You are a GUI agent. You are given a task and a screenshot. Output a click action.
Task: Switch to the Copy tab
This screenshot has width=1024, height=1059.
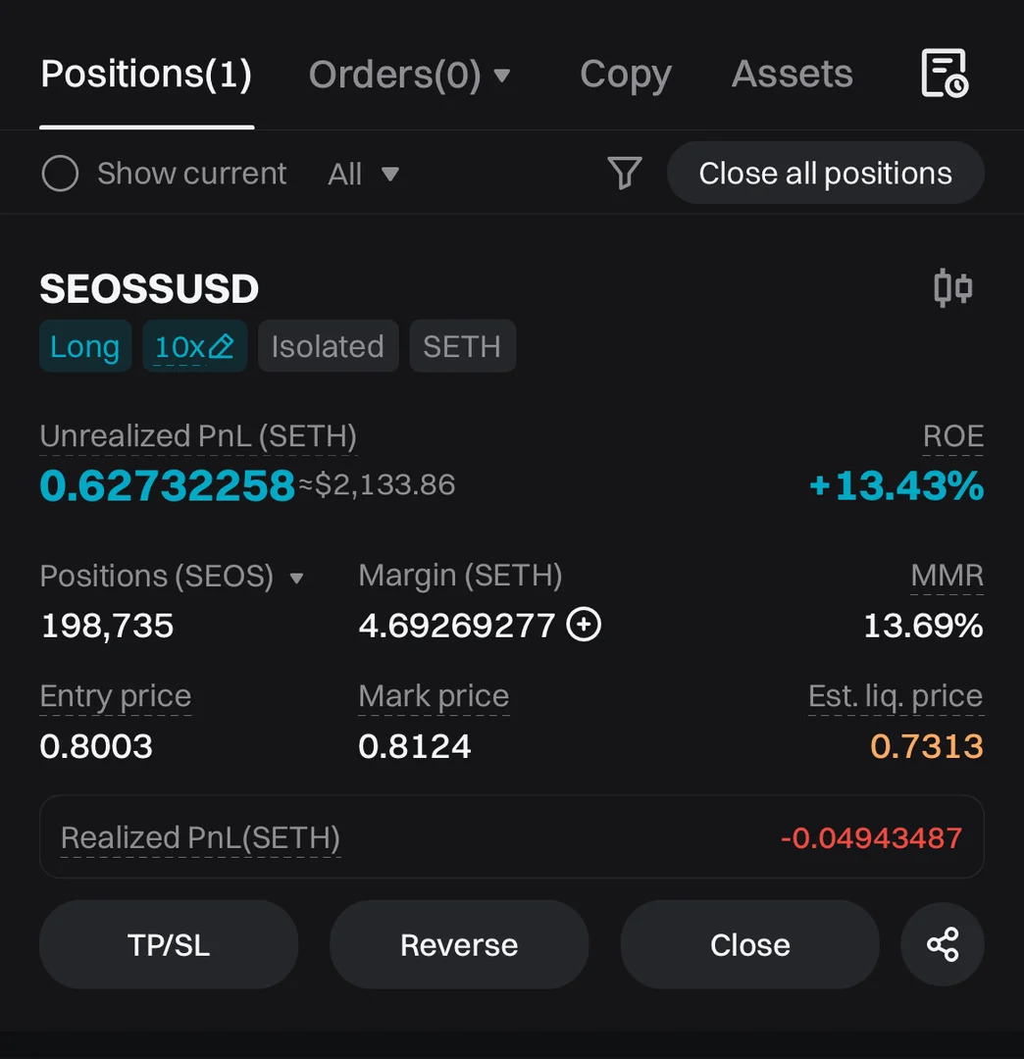[625, 75]
